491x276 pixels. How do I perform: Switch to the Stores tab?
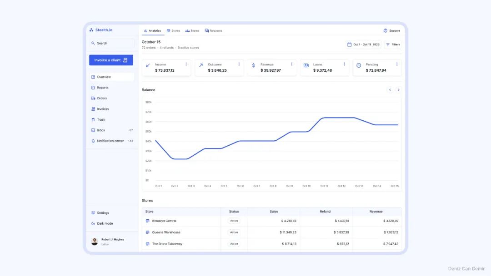coord(173,31)
